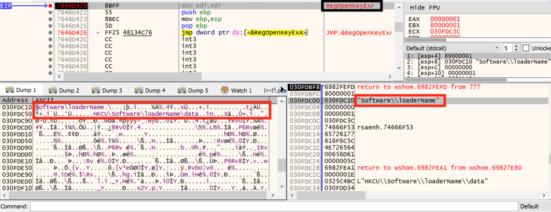The width and height of the screenshot is (551, 212).
Task: Decrease the argument count spinner
Action: coord(515,50)
